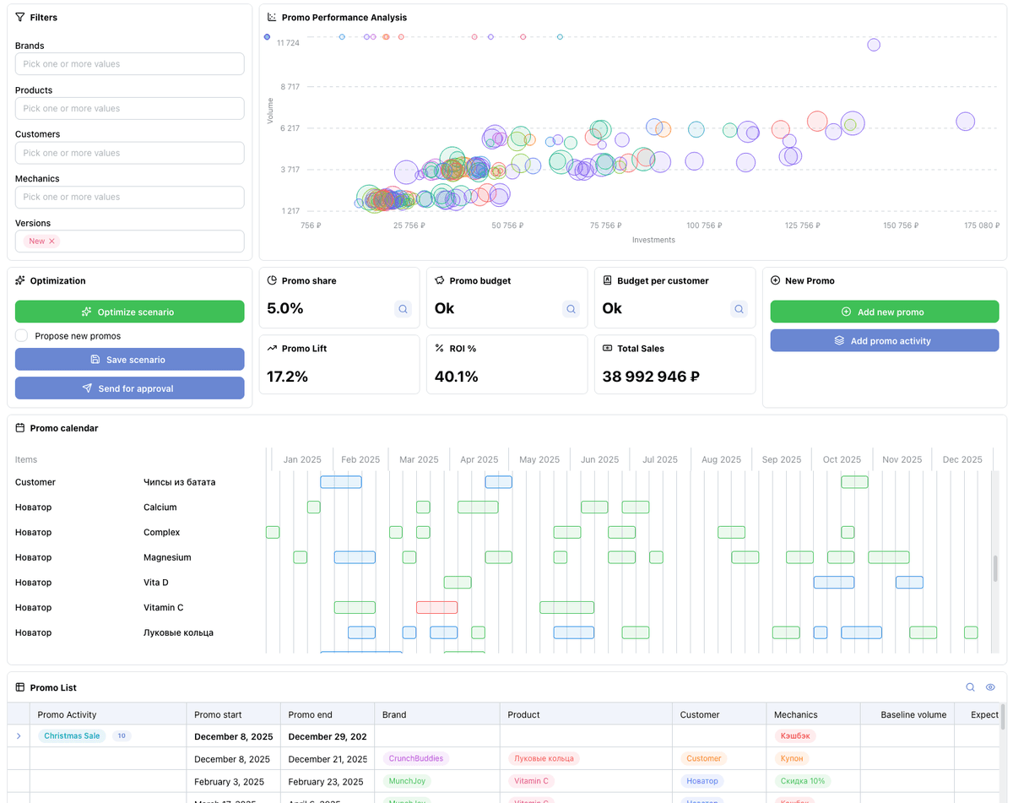Screen dimensions: 1013x803
Task: Click the Promo List table icon
Action: coord(19,686)
